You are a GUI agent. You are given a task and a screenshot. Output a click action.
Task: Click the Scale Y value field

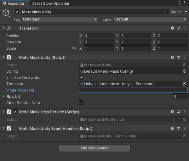[135, 48]
